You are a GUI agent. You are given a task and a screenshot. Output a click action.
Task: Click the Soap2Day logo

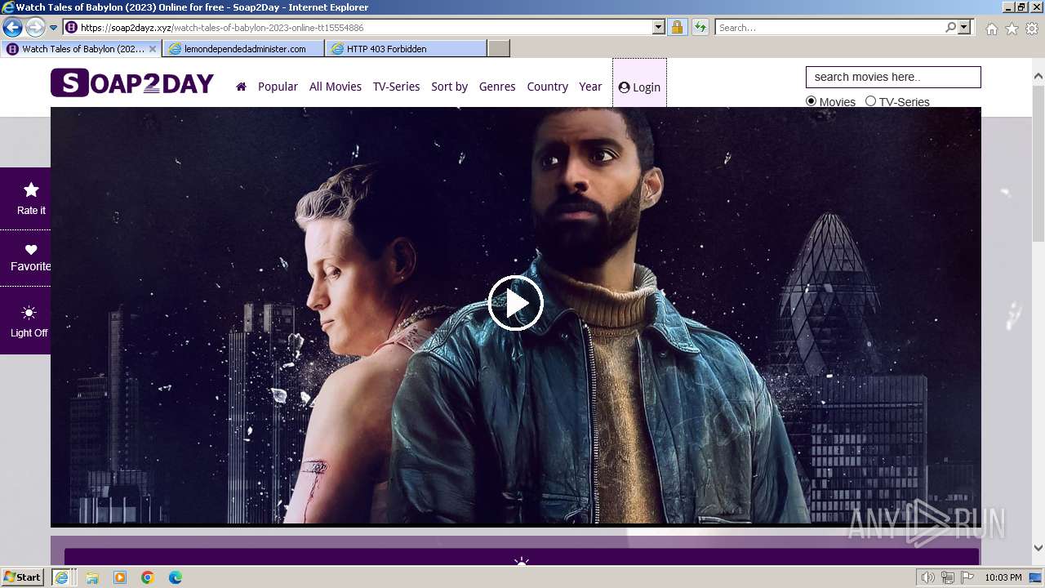(132, 83)
